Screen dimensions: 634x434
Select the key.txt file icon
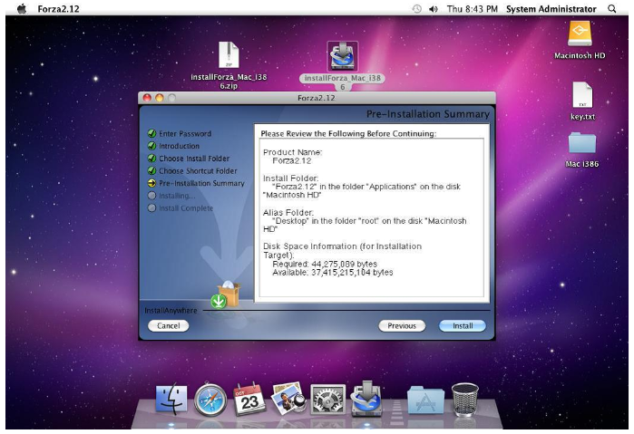coord(582,95)
